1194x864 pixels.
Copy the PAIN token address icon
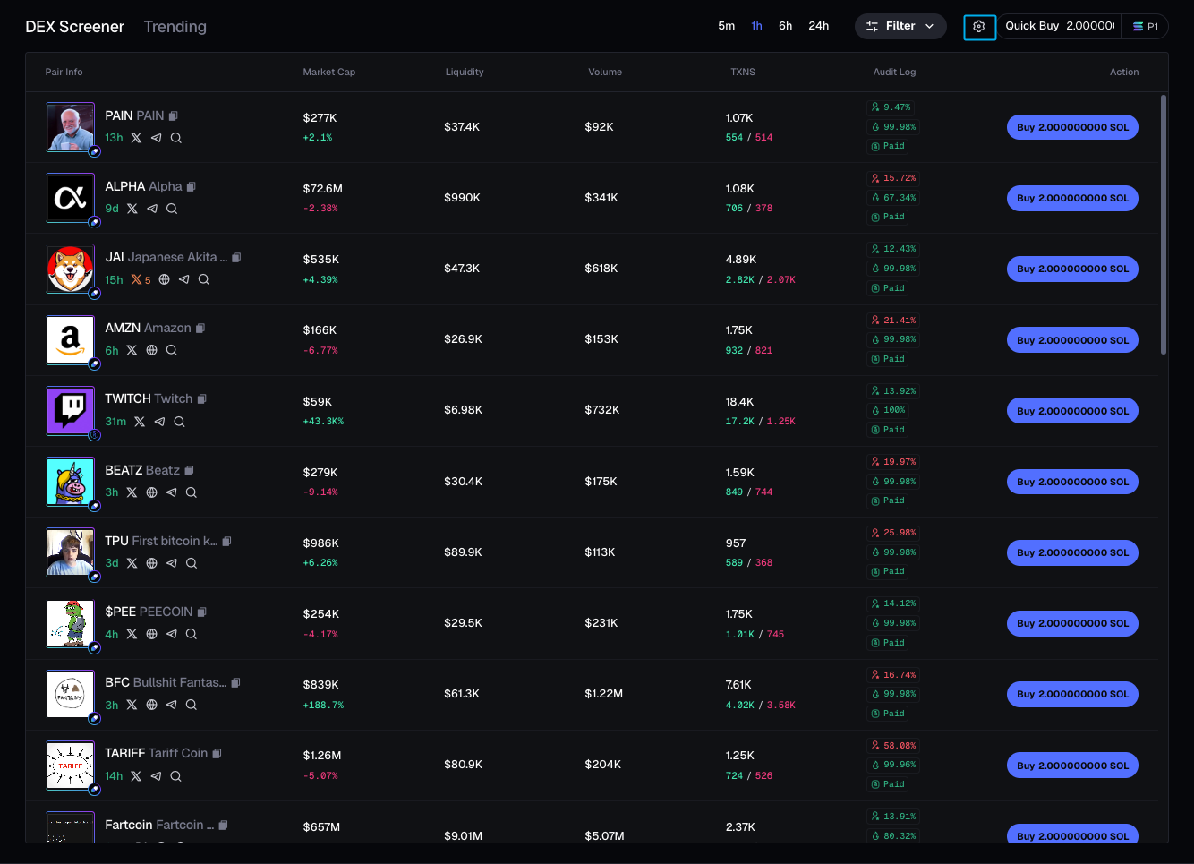pos(174,115)
